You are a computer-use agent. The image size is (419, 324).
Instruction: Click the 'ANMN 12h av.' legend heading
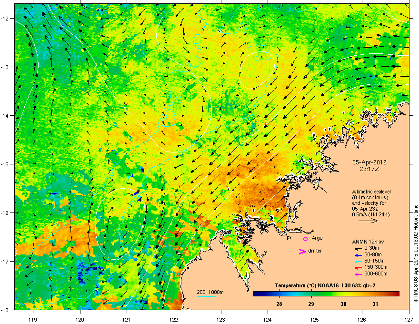pyautogui.click(x=369, y=242)
